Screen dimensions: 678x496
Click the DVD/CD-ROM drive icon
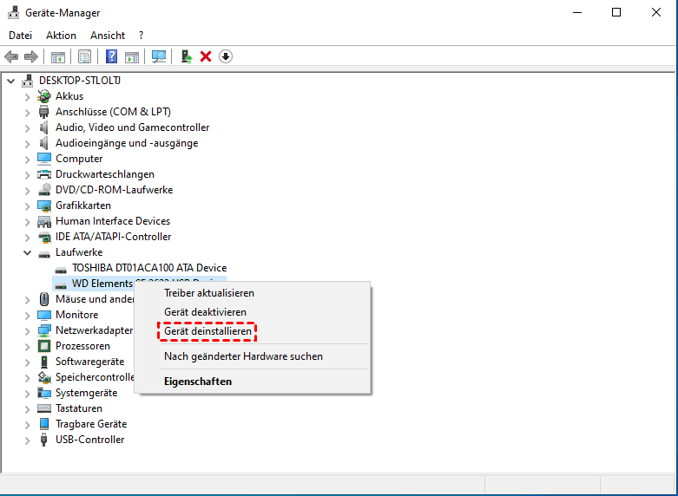point(44,190)
